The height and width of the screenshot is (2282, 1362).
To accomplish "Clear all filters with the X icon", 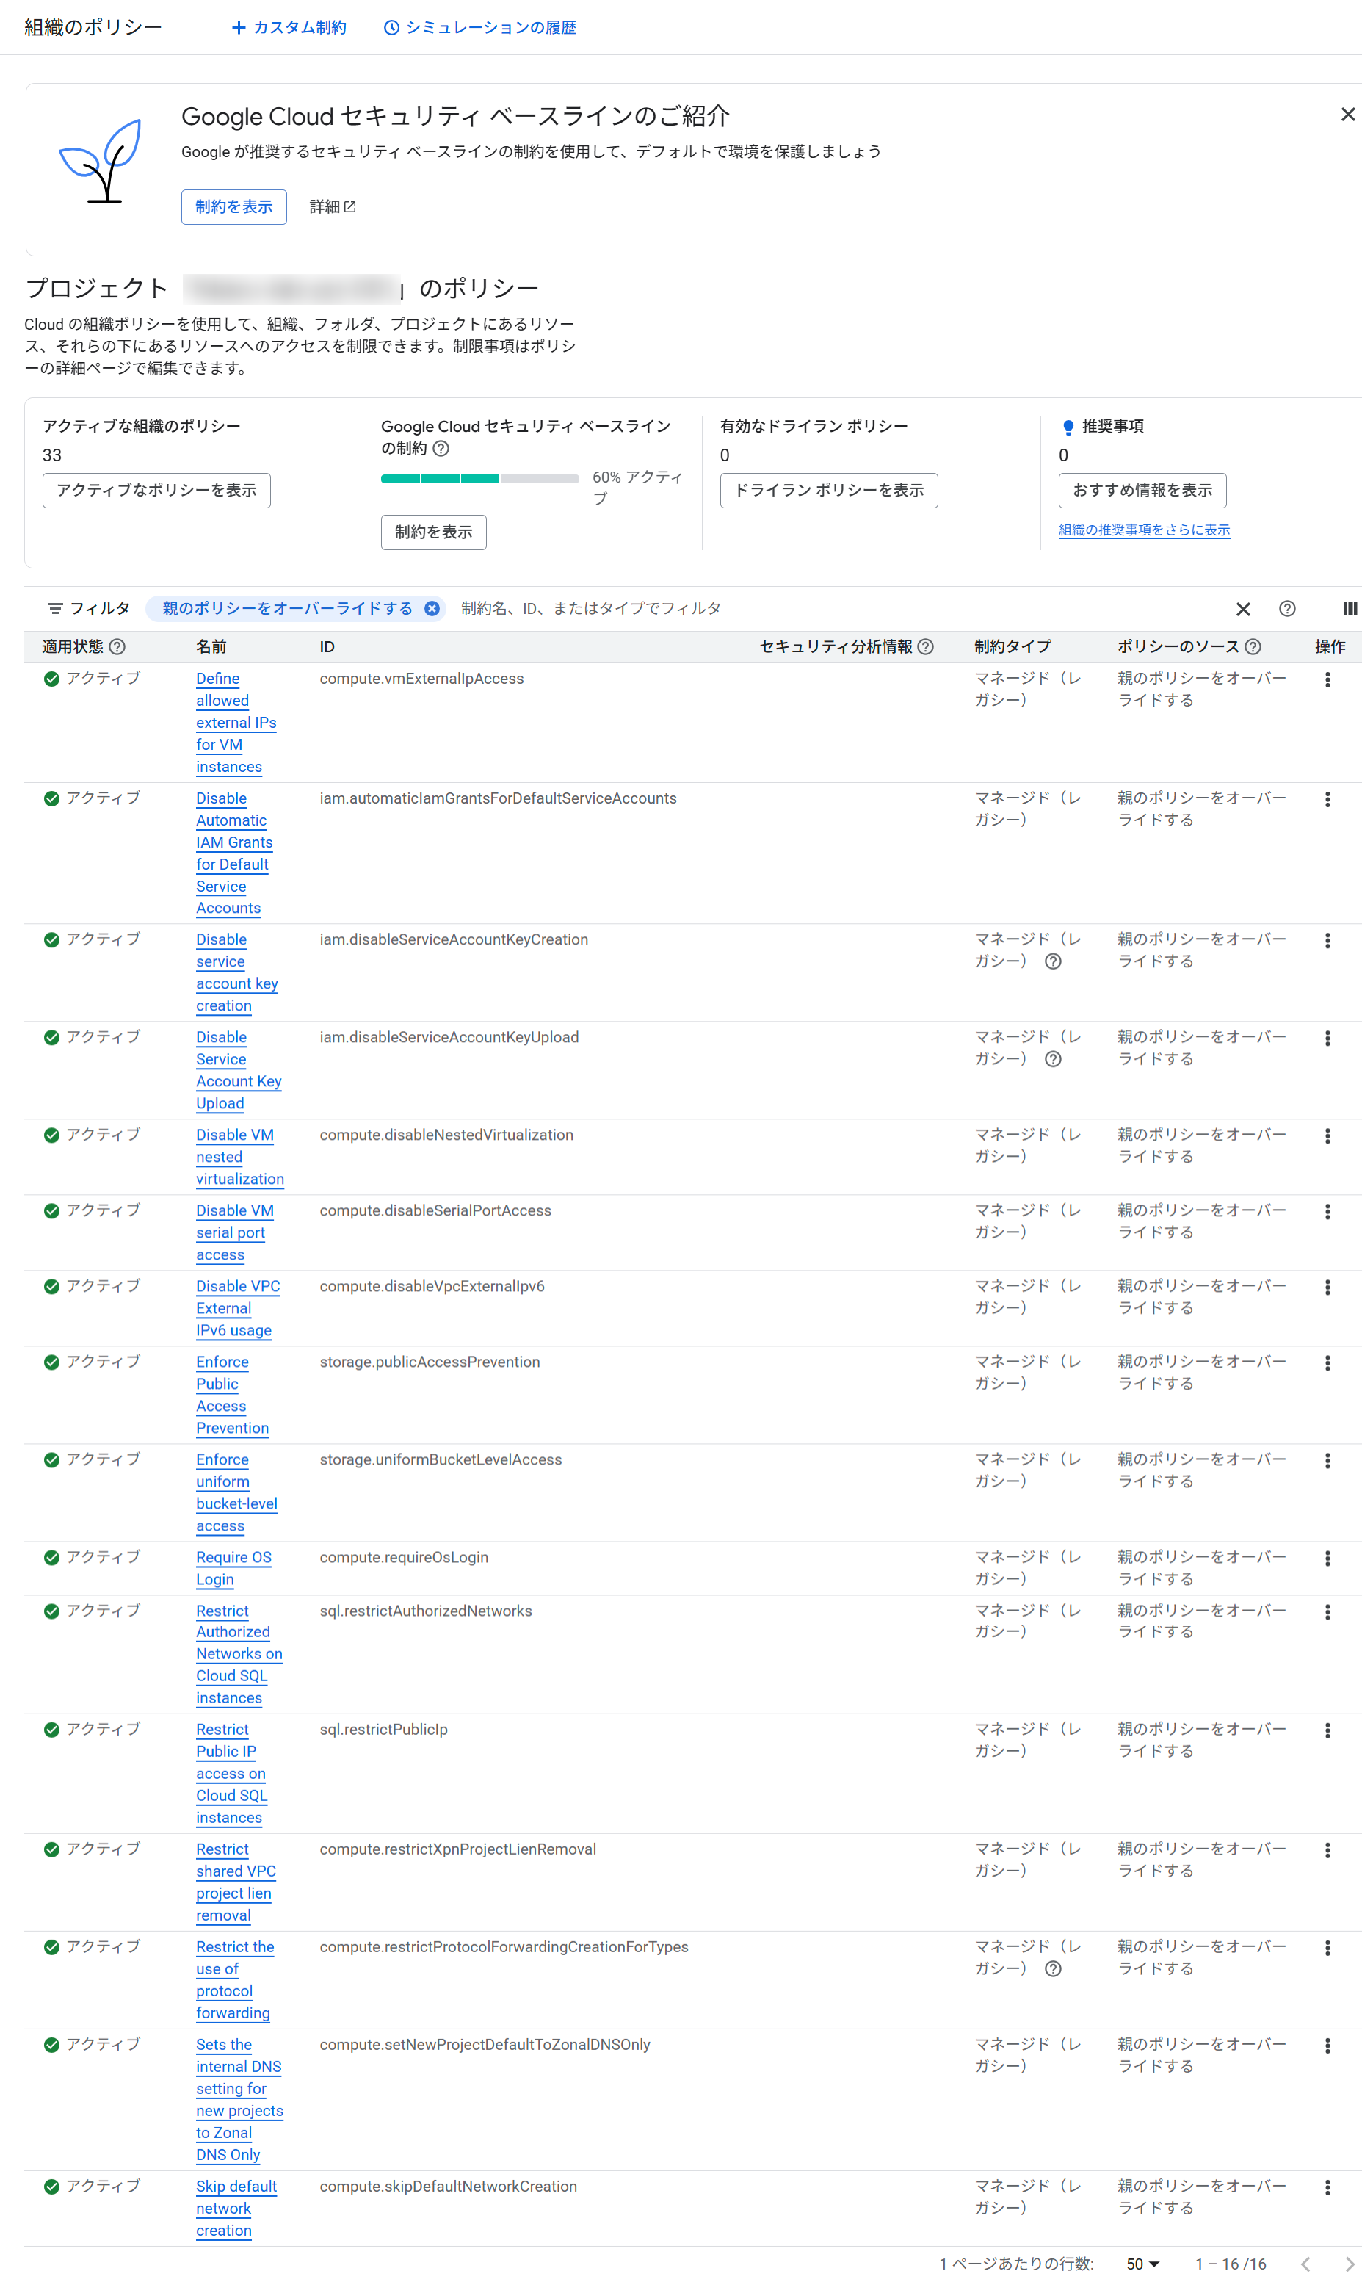I will [x=1242, y=610].
